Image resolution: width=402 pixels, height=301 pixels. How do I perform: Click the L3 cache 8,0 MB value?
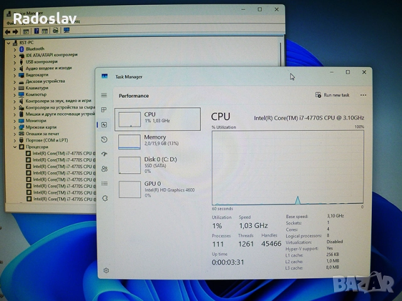coord(332,267)
